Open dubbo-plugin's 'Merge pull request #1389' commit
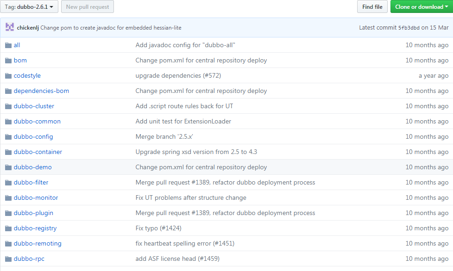 tap(226, 213)
